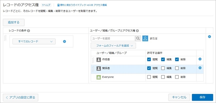Delete the entire access rule row
Image resolution: width=216 pixels, height=103 pixels.
coord(210,37)
